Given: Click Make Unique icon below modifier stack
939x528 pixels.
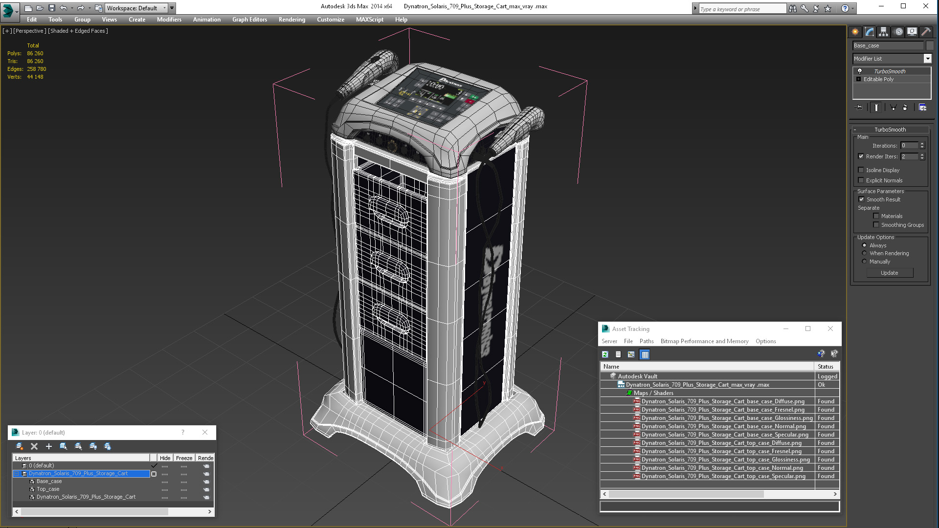Looking at the screenshot, I should click(x=893, y=108).
